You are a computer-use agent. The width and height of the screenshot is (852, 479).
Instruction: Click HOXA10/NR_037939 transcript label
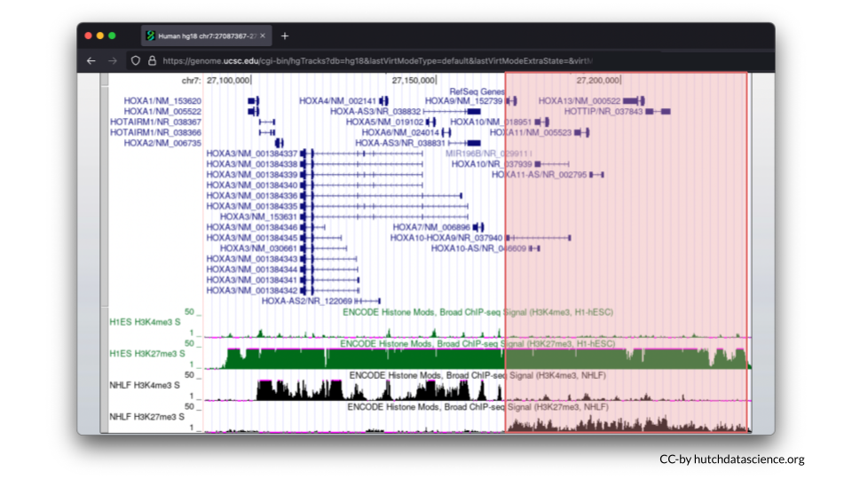pos(492,164)
